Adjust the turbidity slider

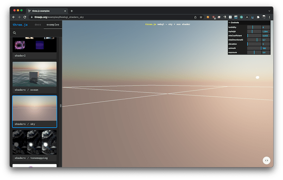[254, 27]
